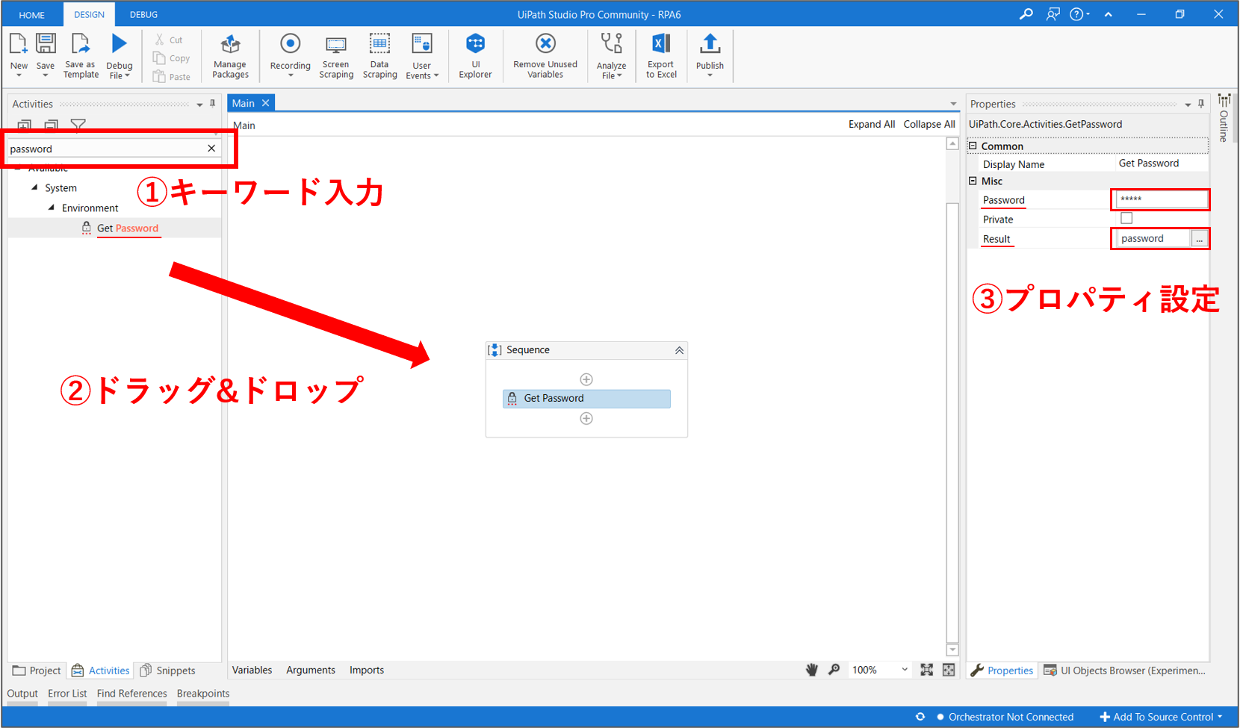Image resolution: width=1240 pixels, height=728 pixels.
Task: Click the Screen Scraping icon
Action: (336, 55)
